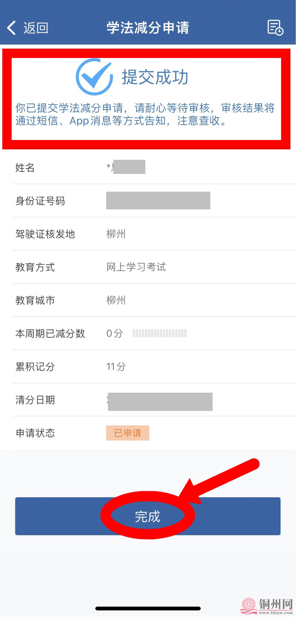Tap the home indicator bar
The width and height of the screenshot is (296, 617).
click(148, 608)
